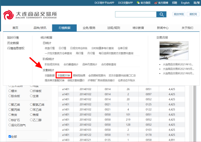The image size is (201, 142).
Task: Open the 期货学院 button
Action: click(x=179, y=14)
